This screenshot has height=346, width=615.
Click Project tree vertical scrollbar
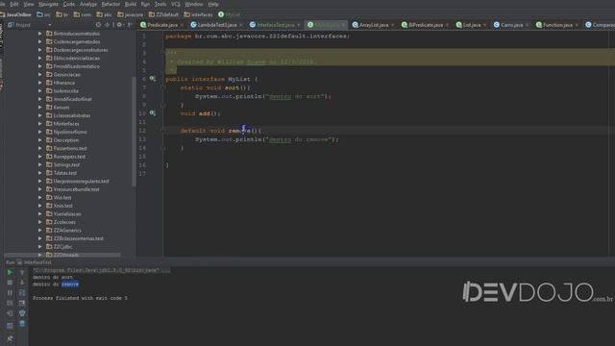134,132
